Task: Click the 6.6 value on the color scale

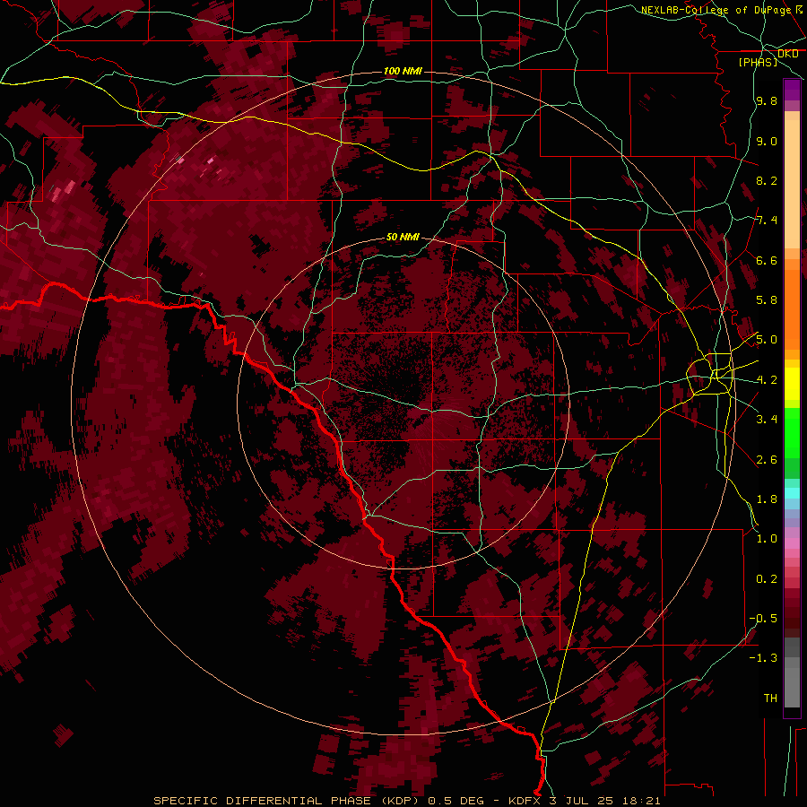Action: [767, 260]
